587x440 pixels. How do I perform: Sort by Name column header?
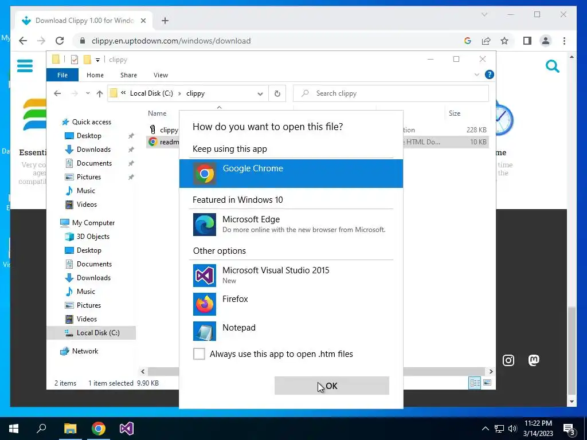tap(157, 113)
